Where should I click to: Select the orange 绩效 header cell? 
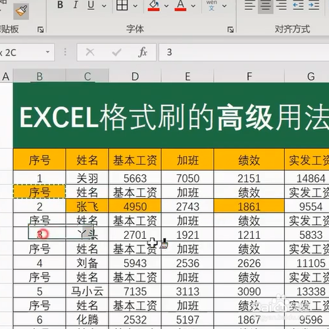point(249,160)
